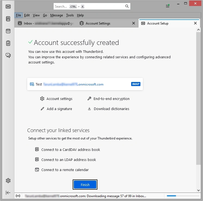Open the Tools menu
This screenshot has height=201, width=203.
(70, 15)
